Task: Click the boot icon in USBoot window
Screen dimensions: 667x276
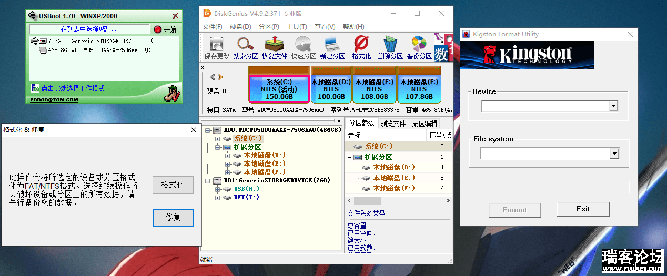Action: (x=171, y=94)
